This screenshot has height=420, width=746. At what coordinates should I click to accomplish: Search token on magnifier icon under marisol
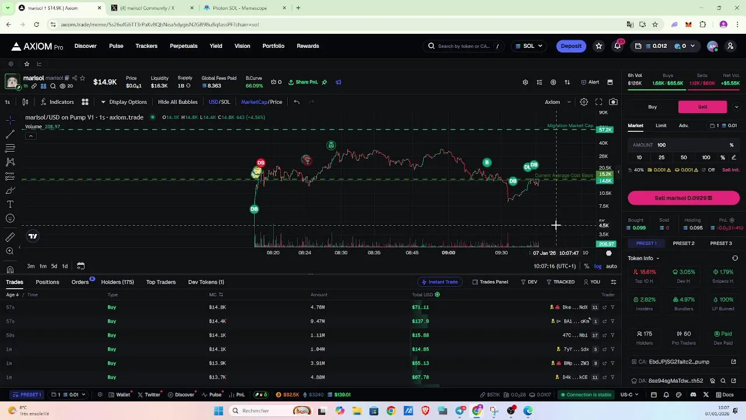pos(53,86)
